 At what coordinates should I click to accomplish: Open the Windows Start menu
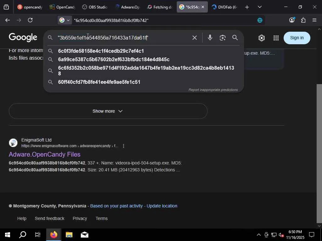pyautogui.click(x=8, y=235)
